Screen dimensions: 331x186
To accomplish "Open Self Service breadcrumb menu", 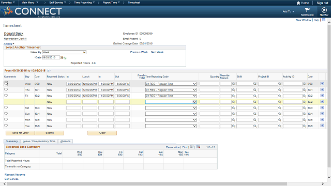I will (x=57, y=3).
